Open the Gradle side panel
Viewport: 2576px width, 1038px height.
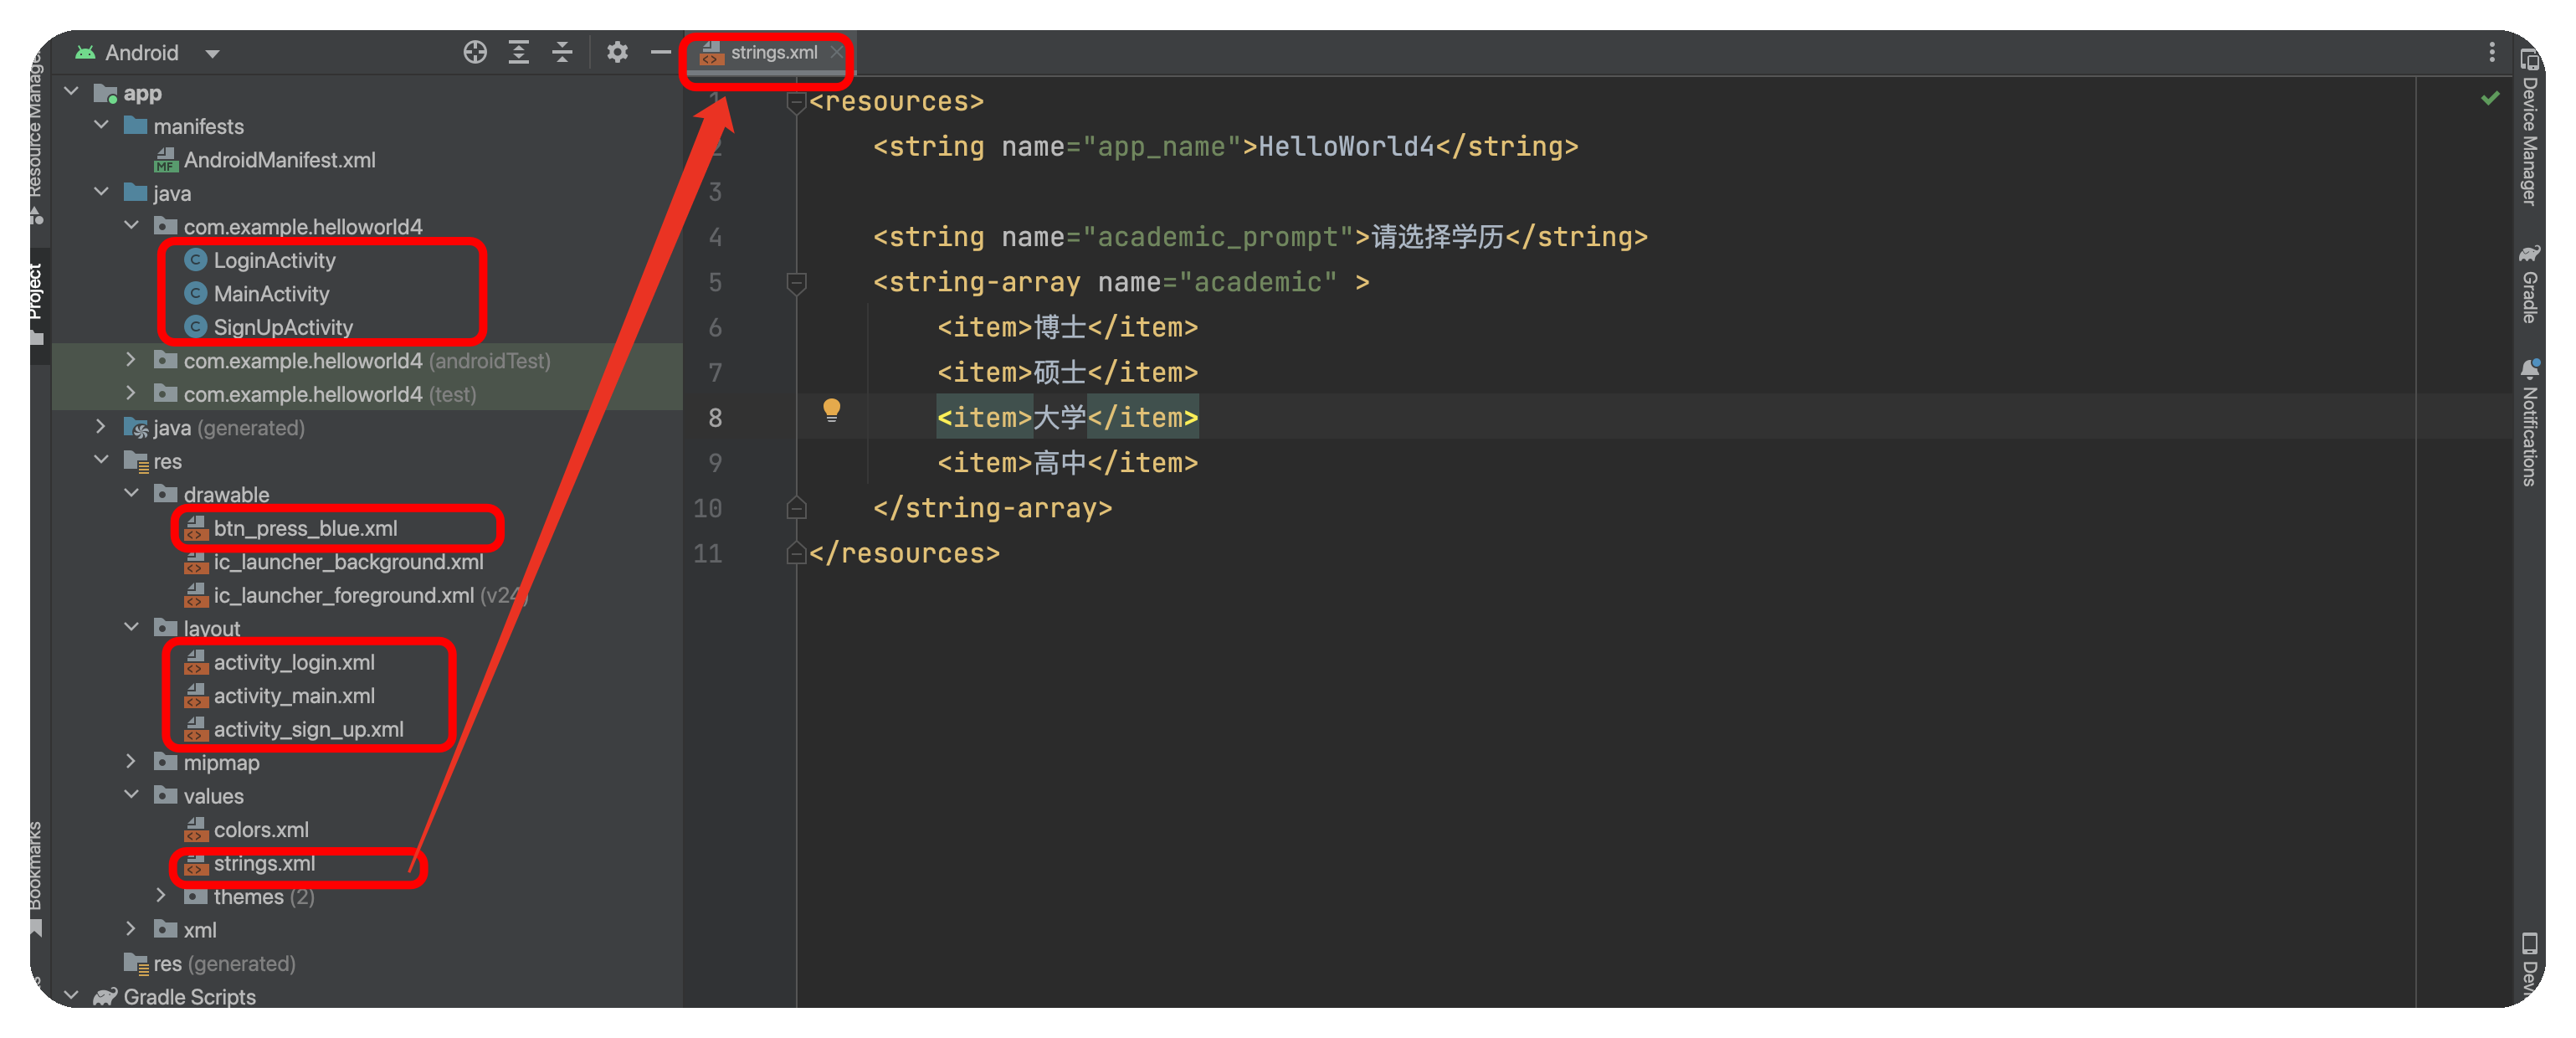coord(2529,284)
